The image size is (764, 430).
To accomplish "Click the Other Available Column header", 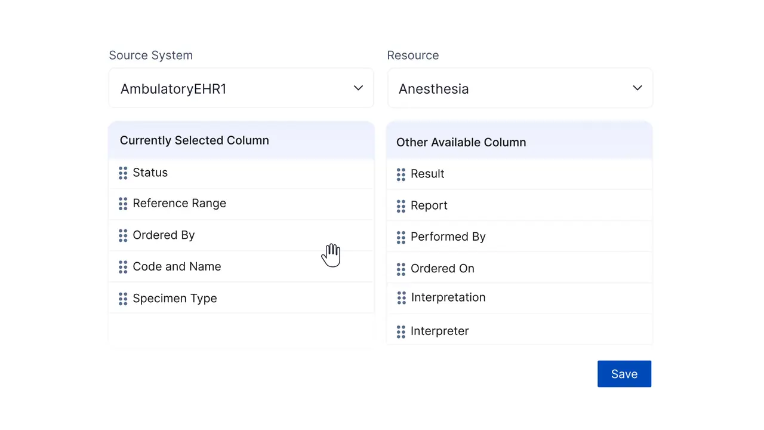I will point(461,142).
